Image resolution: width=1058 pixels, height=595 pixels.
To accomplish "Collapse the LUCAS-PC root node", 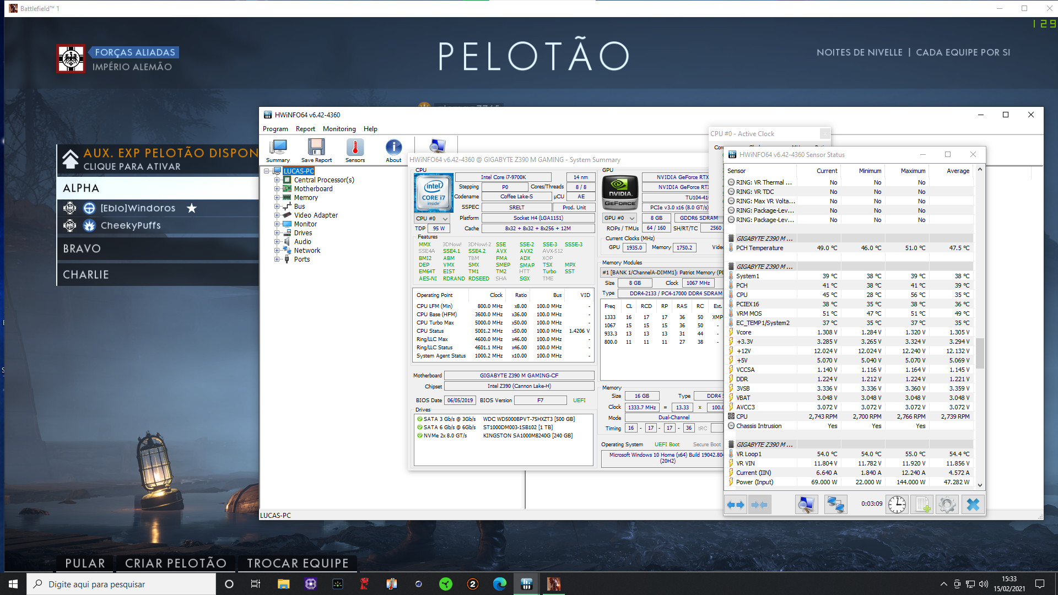I will point(267,171).
